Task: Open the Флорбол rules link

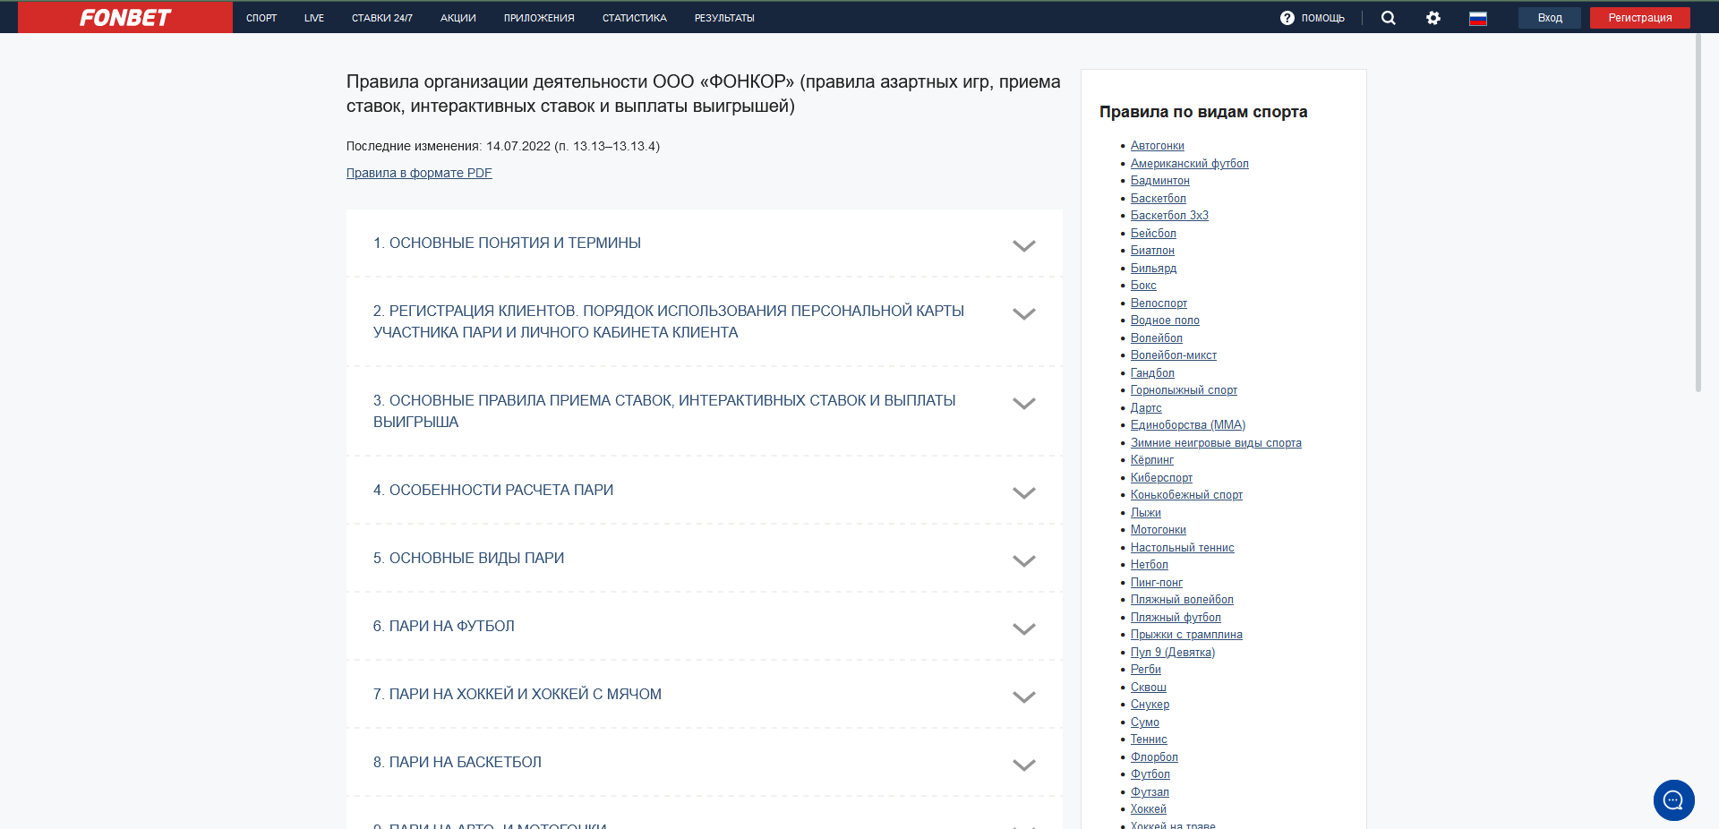Action: (1154, 756)
